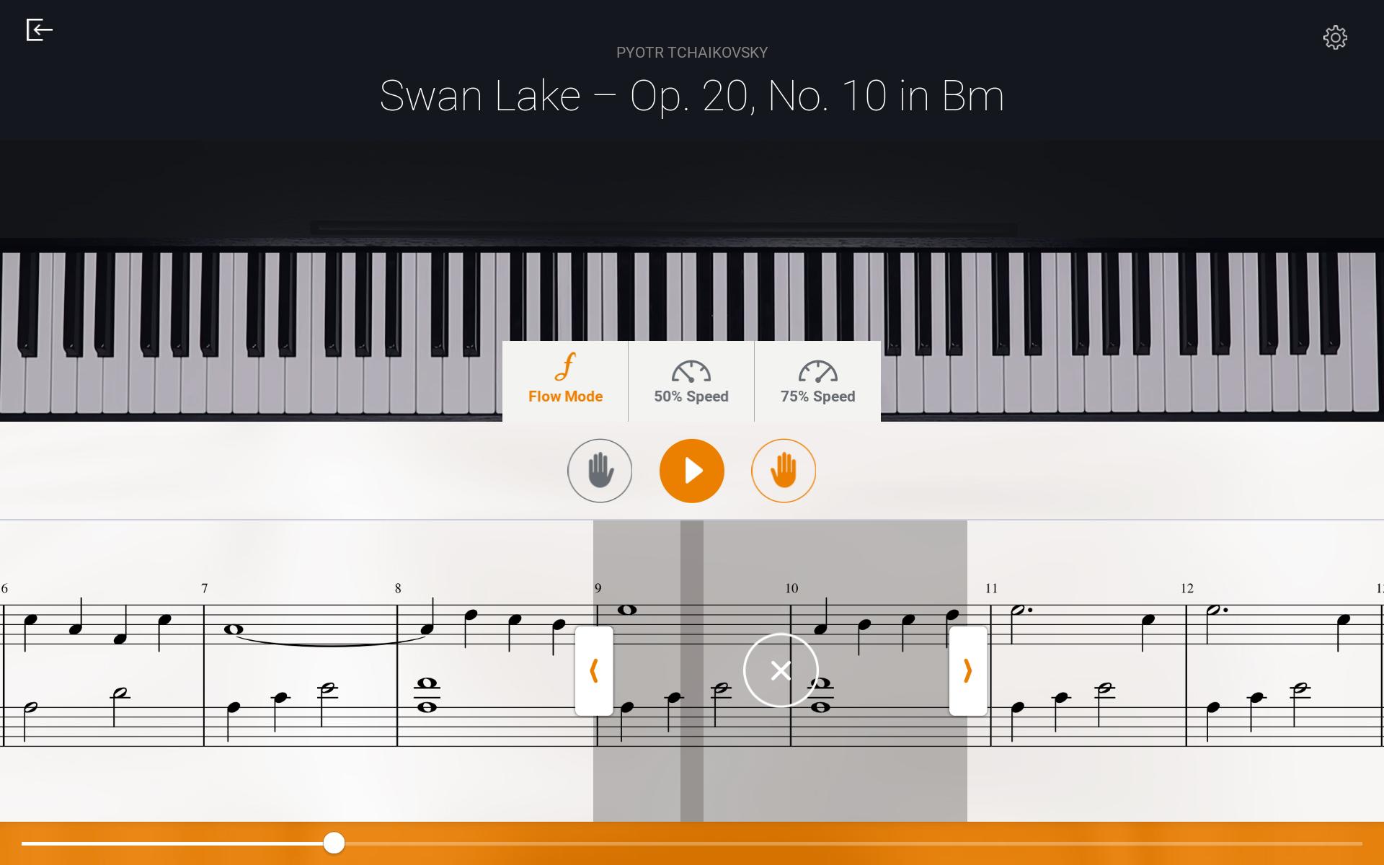Open settings menu
Image resolution: width=1384 pixels, height=865 pixels.
[x=1335, y=38]
